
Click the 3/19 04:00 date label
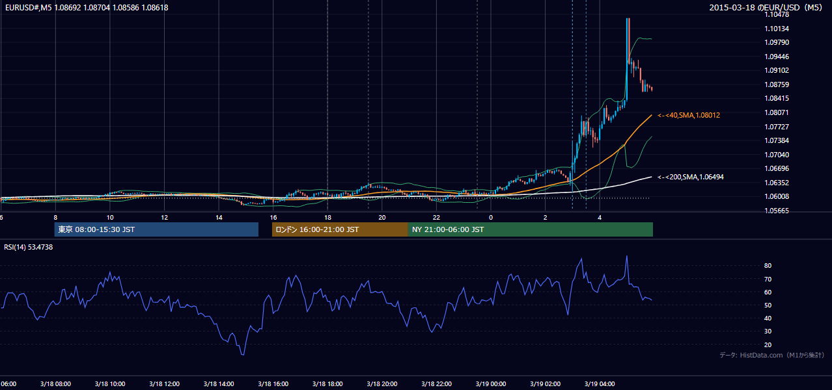point(599,383)
